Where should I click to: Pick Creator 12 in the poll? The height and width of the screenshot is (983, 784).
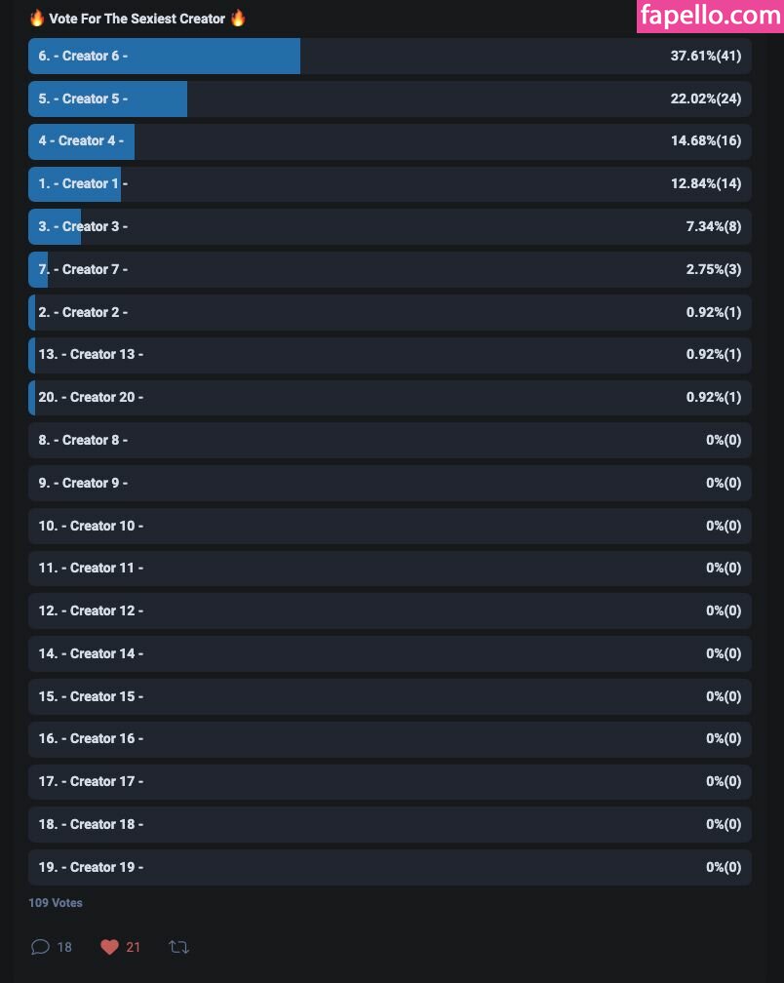point(389,611)
